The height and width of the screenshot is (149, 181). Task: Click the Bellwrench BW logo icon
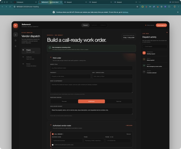click(x=16, y=26)
